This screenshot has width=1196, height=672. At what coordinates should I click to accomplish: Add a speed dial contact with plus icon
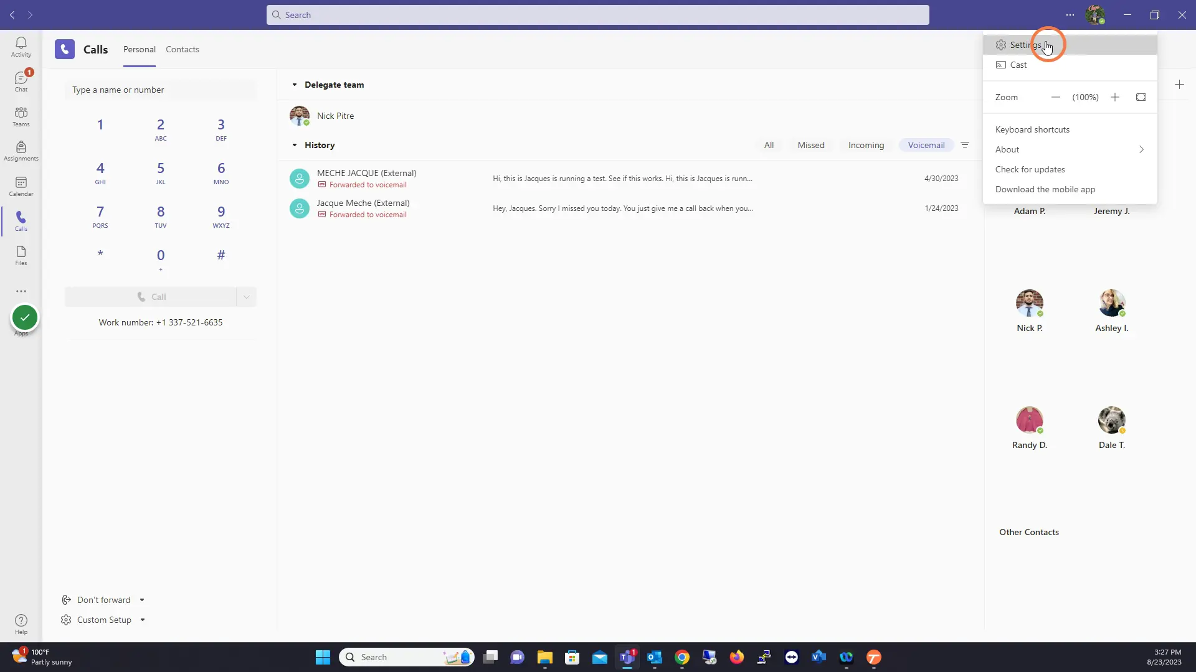(1179, 85)
